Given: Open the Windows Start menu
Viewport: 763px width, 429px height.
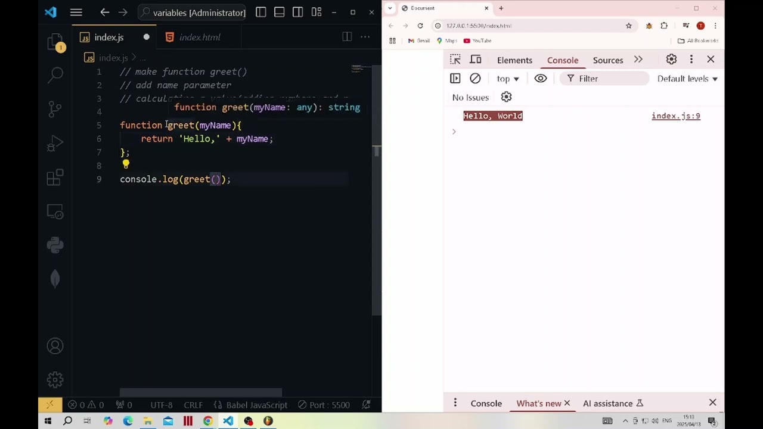Looking at the screenshot, I should 48,421.
